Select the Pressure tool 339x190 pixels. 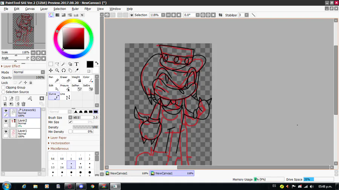pyautogui.click(x=65, y=87)
